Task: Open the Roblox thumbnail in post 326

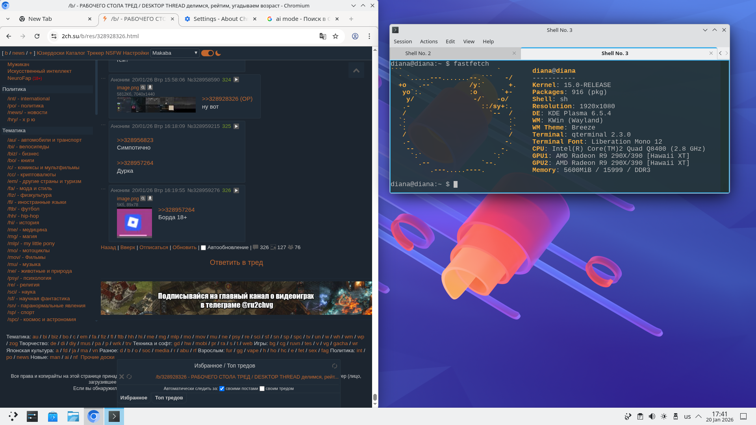Action: pyautogui.click(x=134, y=223)
